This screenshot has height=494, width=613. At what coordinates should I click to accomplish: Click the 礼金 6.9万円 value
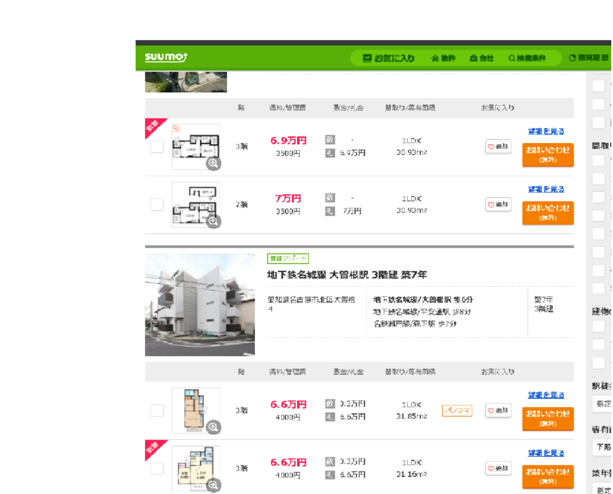pos(353,153)
